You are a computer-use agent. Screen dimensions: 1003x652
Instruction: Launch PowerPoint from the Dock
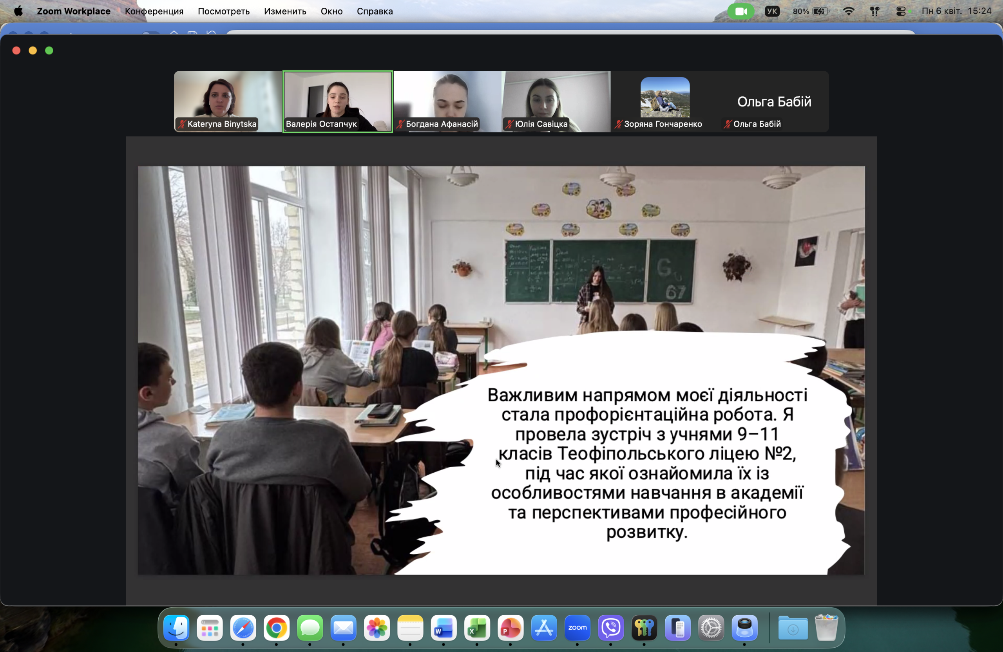pos(511,628)
